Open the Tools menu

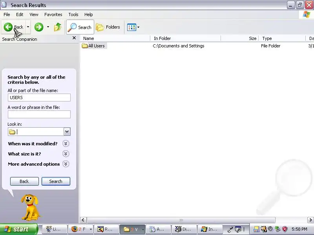tap(73, 14)
